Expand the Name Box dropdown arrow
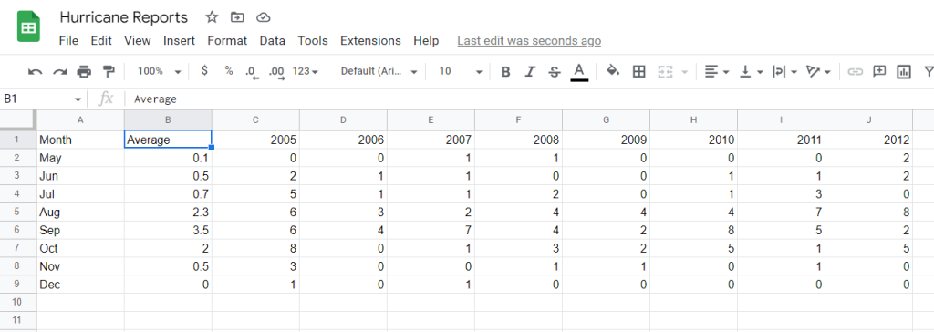The height and width of the screenshot is (332, 934). tap(78, 99)
